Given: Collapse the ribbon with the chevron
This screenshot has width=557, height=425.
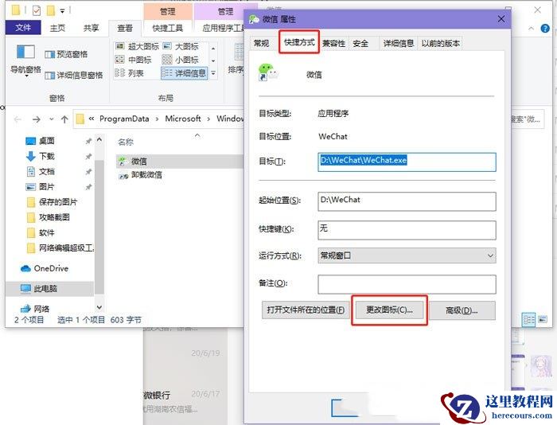Looking at the screenshot, I should [x=531, y=29].
